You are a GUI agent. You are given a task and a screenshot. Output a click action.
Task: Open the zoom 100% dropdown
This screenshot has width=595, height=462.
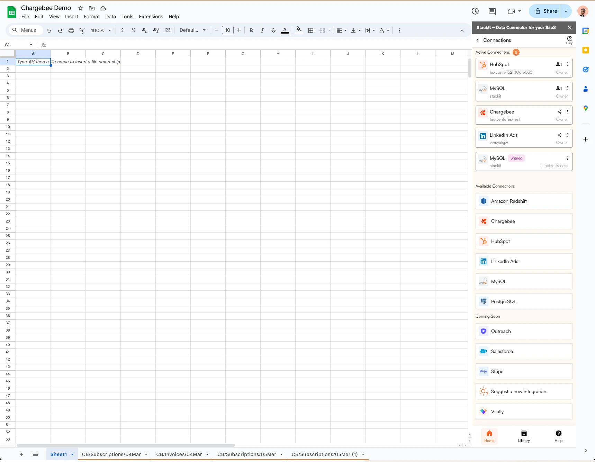(x=101, y=30)
